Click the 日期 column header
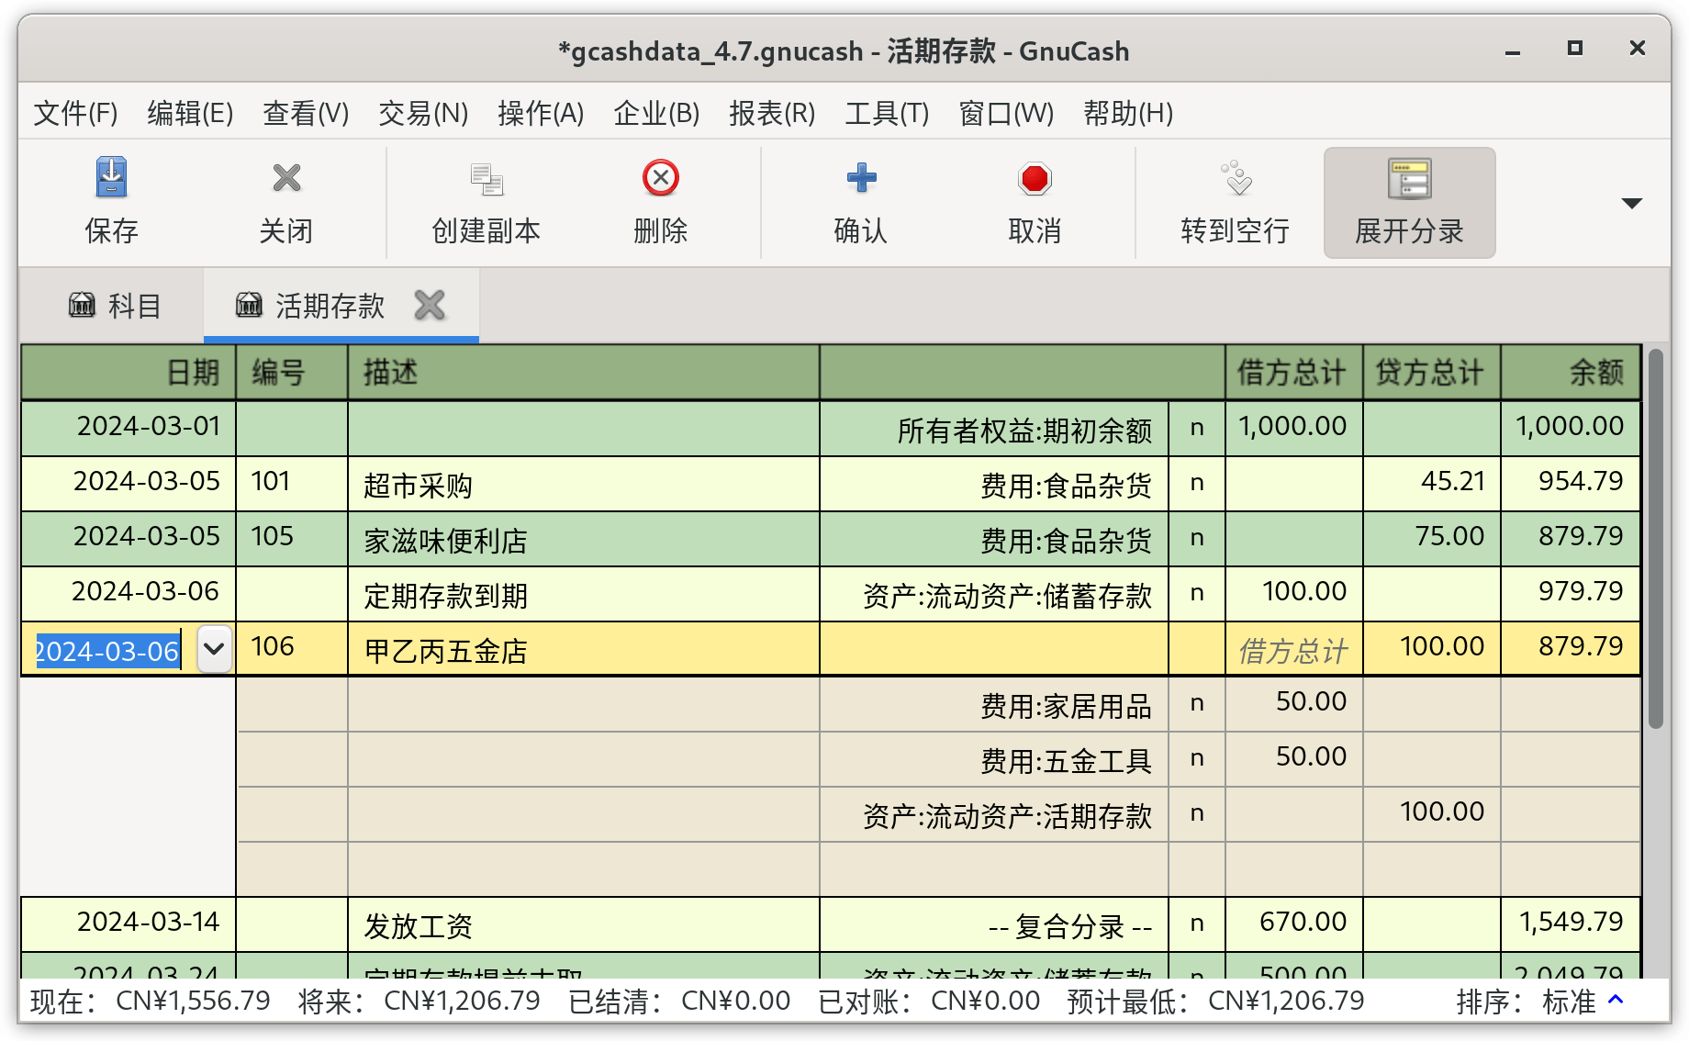 click(x=129, y=372)
